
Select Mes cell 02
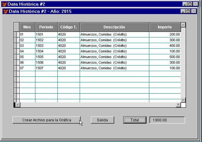click(27, 40)
